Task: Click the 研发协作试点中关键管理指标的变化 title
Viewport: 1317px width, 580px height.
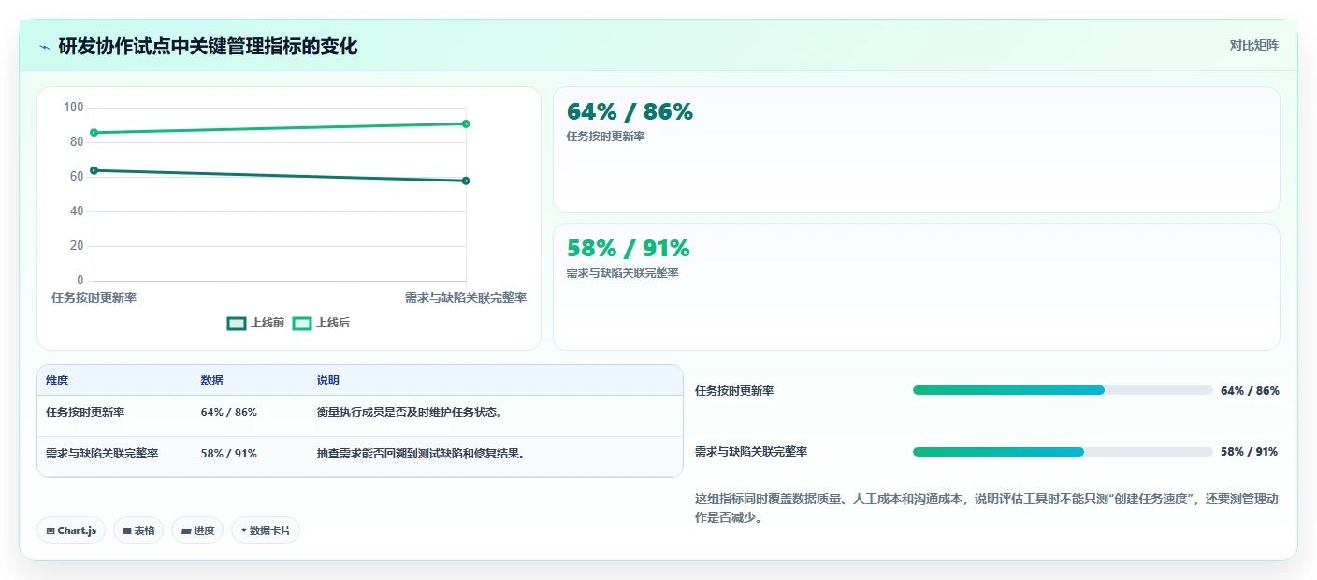Action: (x=208, y=47)
